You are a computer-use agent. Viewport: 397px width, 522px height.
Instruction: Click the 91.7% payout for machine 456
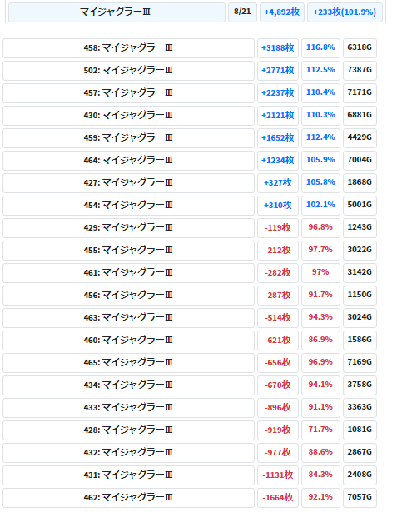point(320,296)
